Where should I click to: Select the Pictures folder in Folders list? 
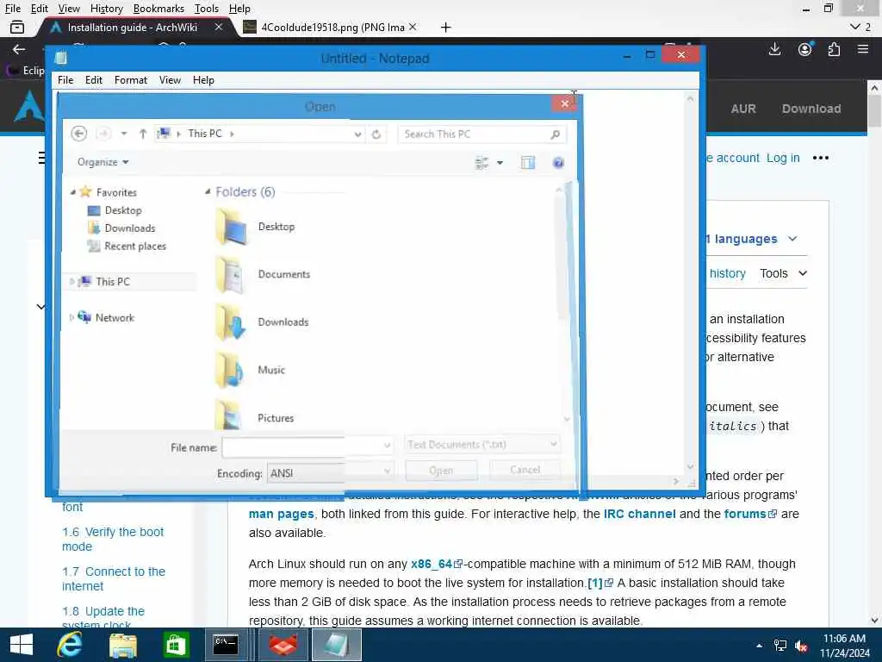point(255,415)
